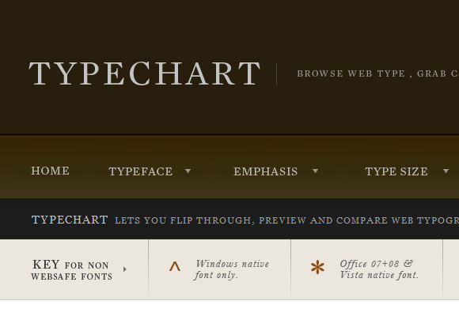Open the EMPHASIS menu label
This screenshot has width=459, height=316.
pyautogui.click(x=265, y=171)
